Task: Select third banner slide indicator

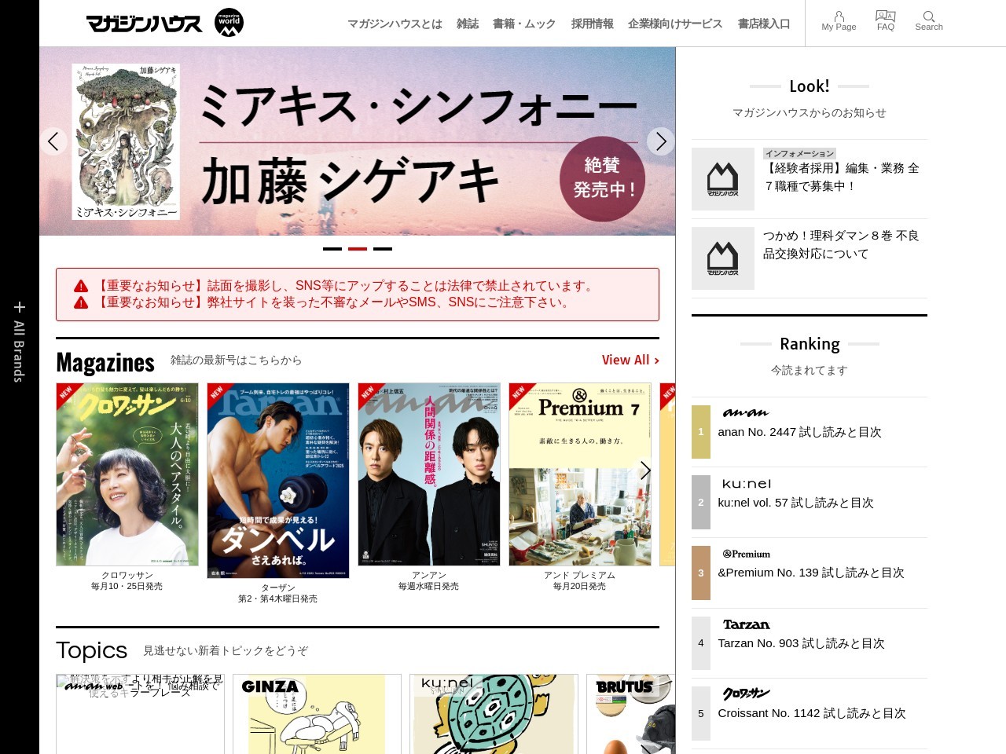Action: 383,249
